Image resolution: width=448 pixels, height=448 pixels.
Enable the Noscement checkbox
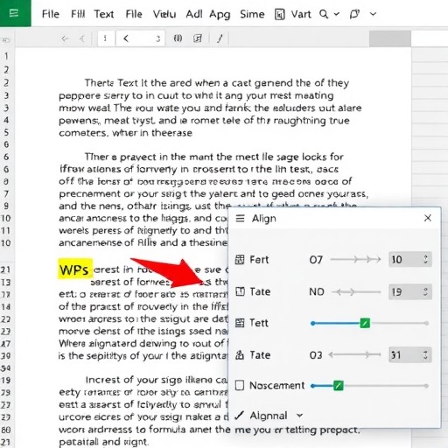pyautogui.click(x=240, y=385)
